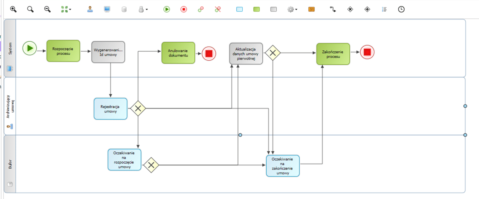Select the blue task shape tool
The width and height of the screenshot is (479, 199).
click(x=239, y=9)
